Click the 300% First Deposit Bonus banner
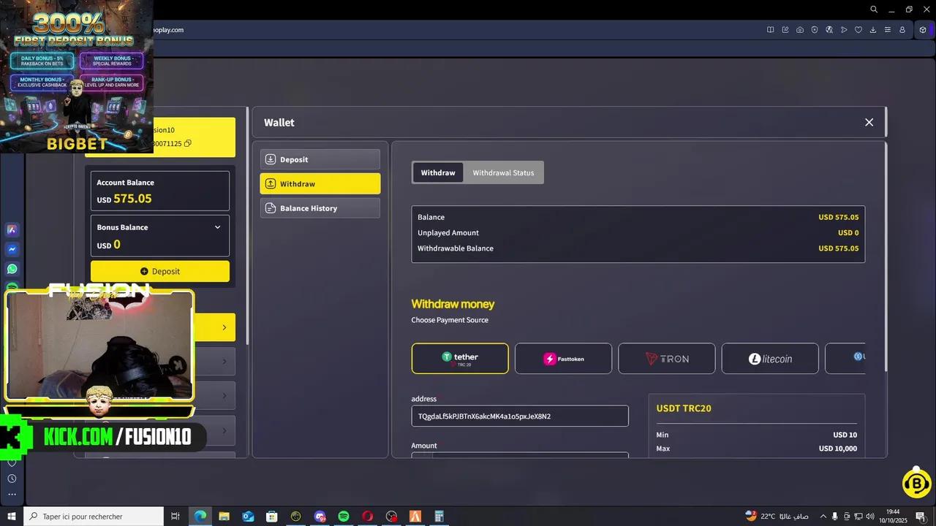936x526 pixels. [x=77, y=76]
